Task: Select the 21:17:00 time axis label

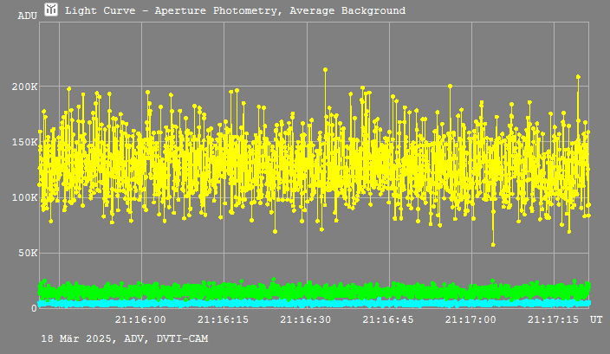Action: 470,319
